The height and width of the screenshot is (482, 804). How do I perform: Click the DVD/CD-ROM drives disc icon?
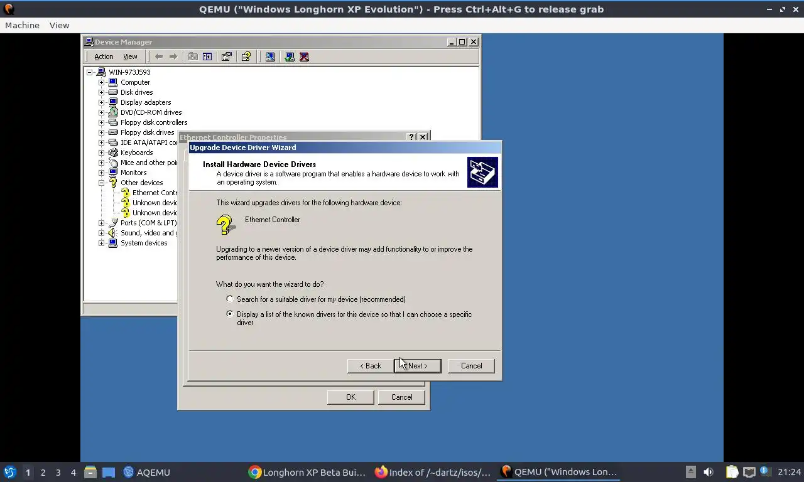(113, 112)
